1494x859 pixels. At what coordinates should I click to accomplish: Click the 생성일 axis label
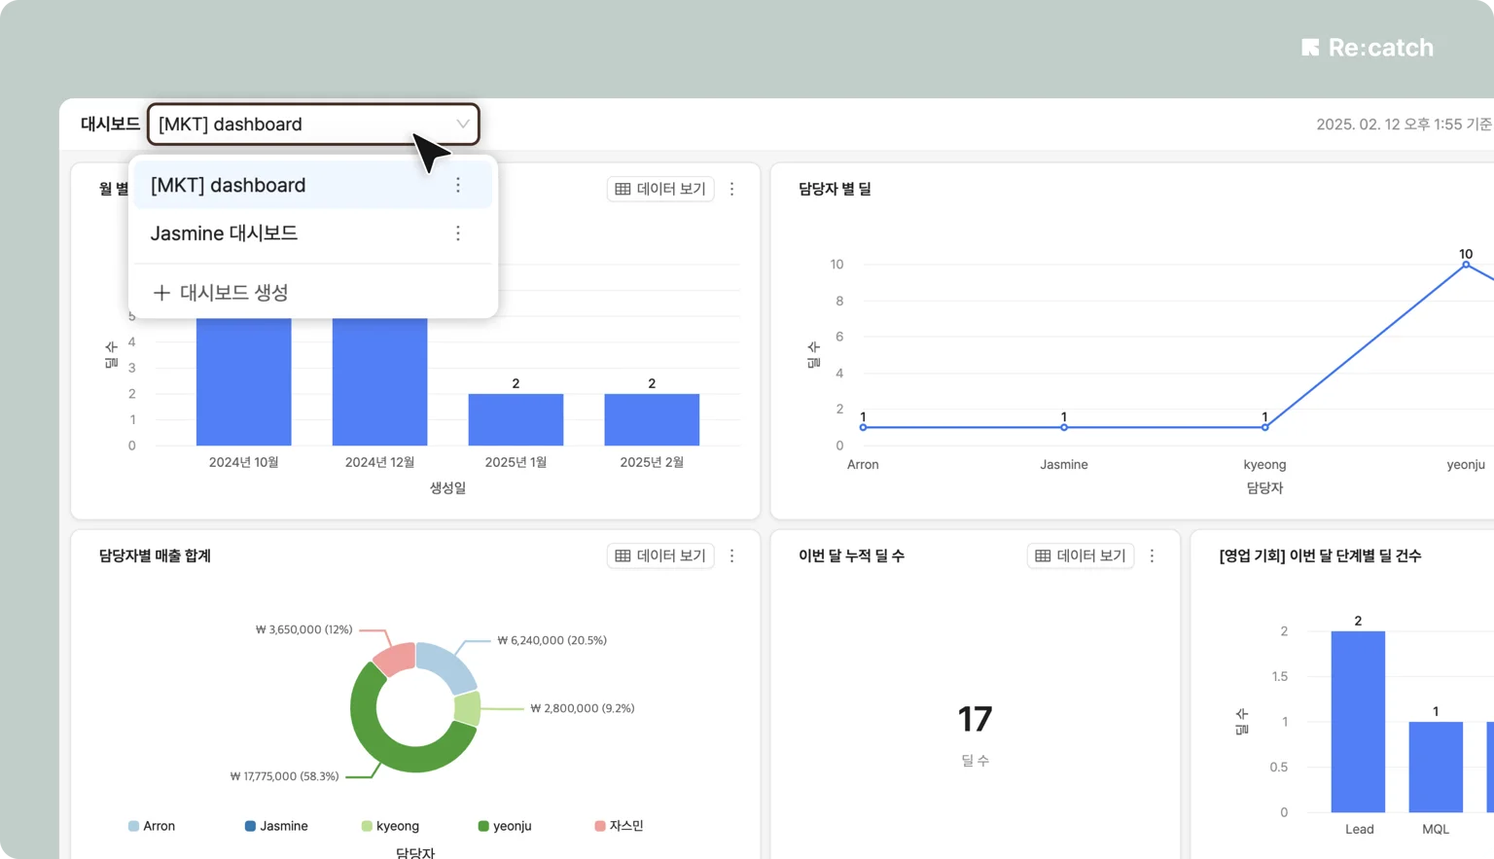447,487
